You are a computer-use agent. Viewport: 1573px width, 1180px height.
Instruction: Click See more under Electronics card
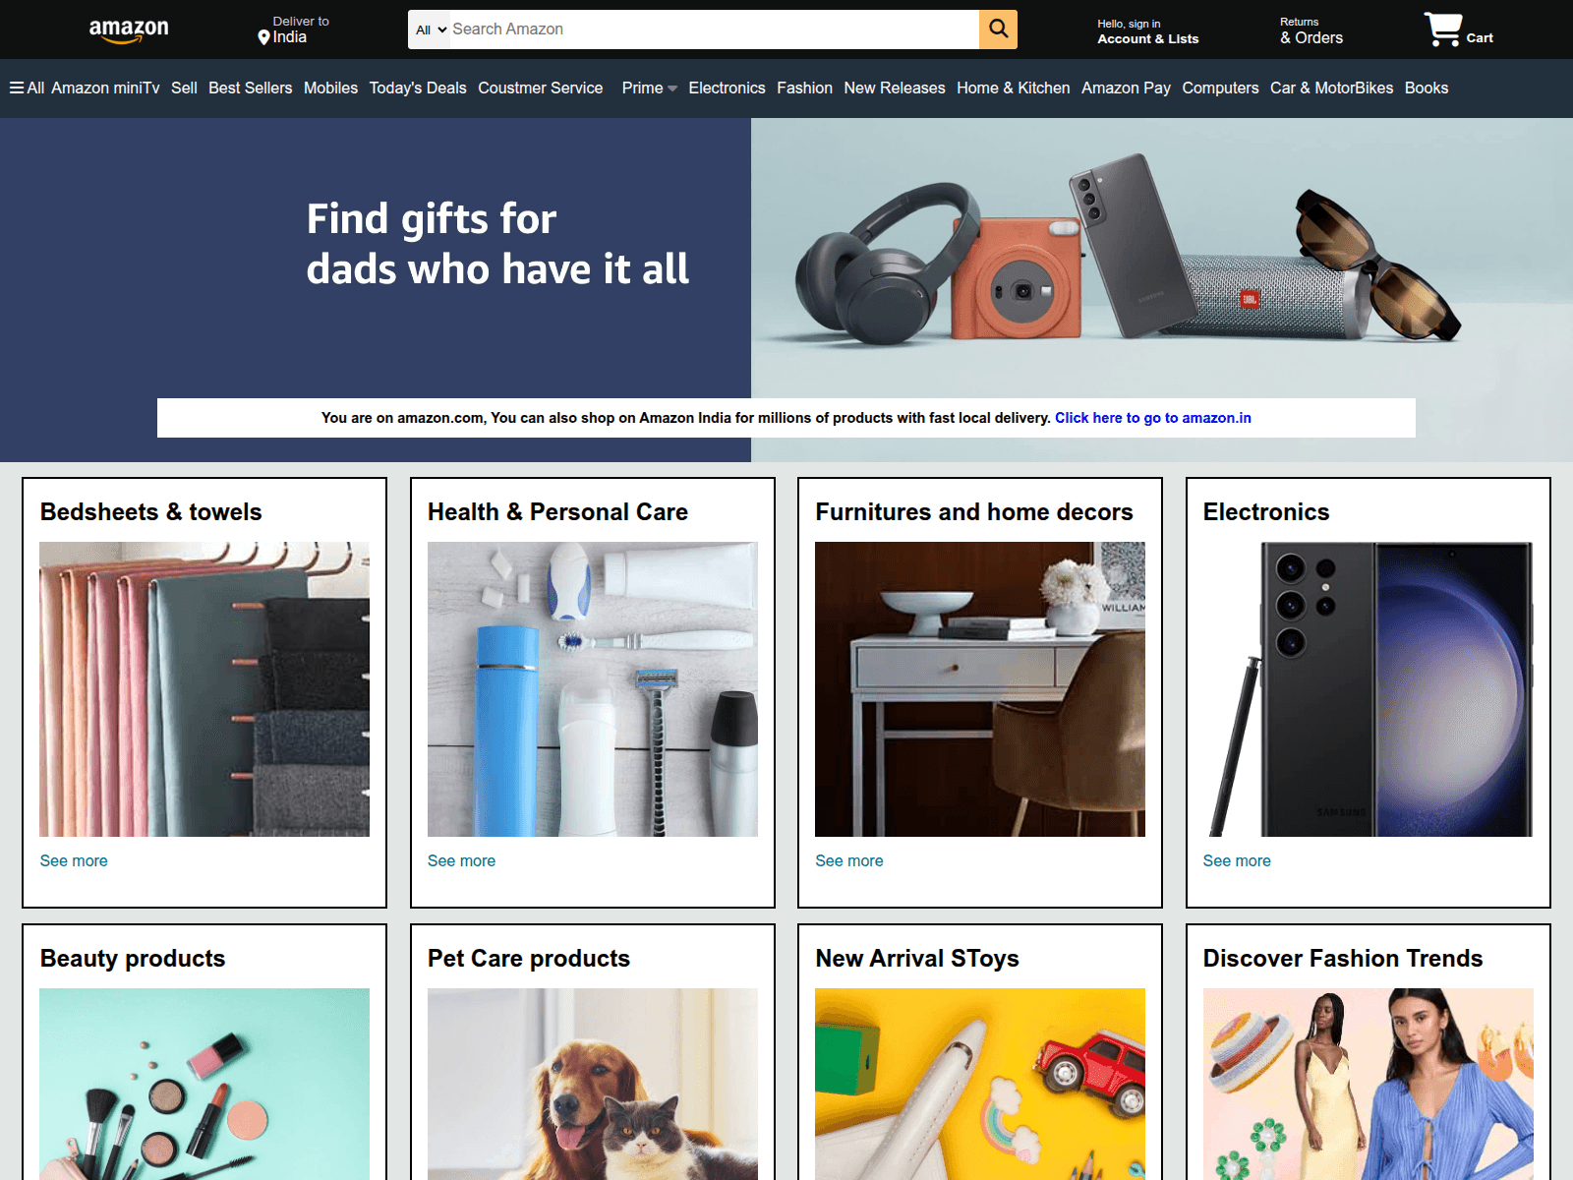point(1237,860)
